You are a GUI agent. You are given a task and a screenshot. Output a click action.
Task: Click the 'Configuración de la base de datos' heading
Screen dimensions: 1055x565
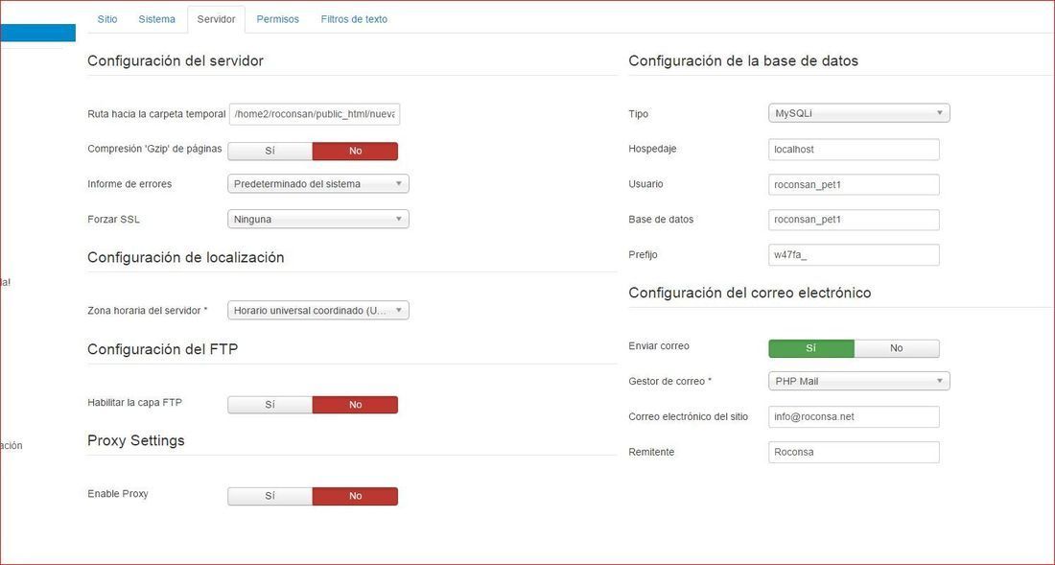(742, 60)
